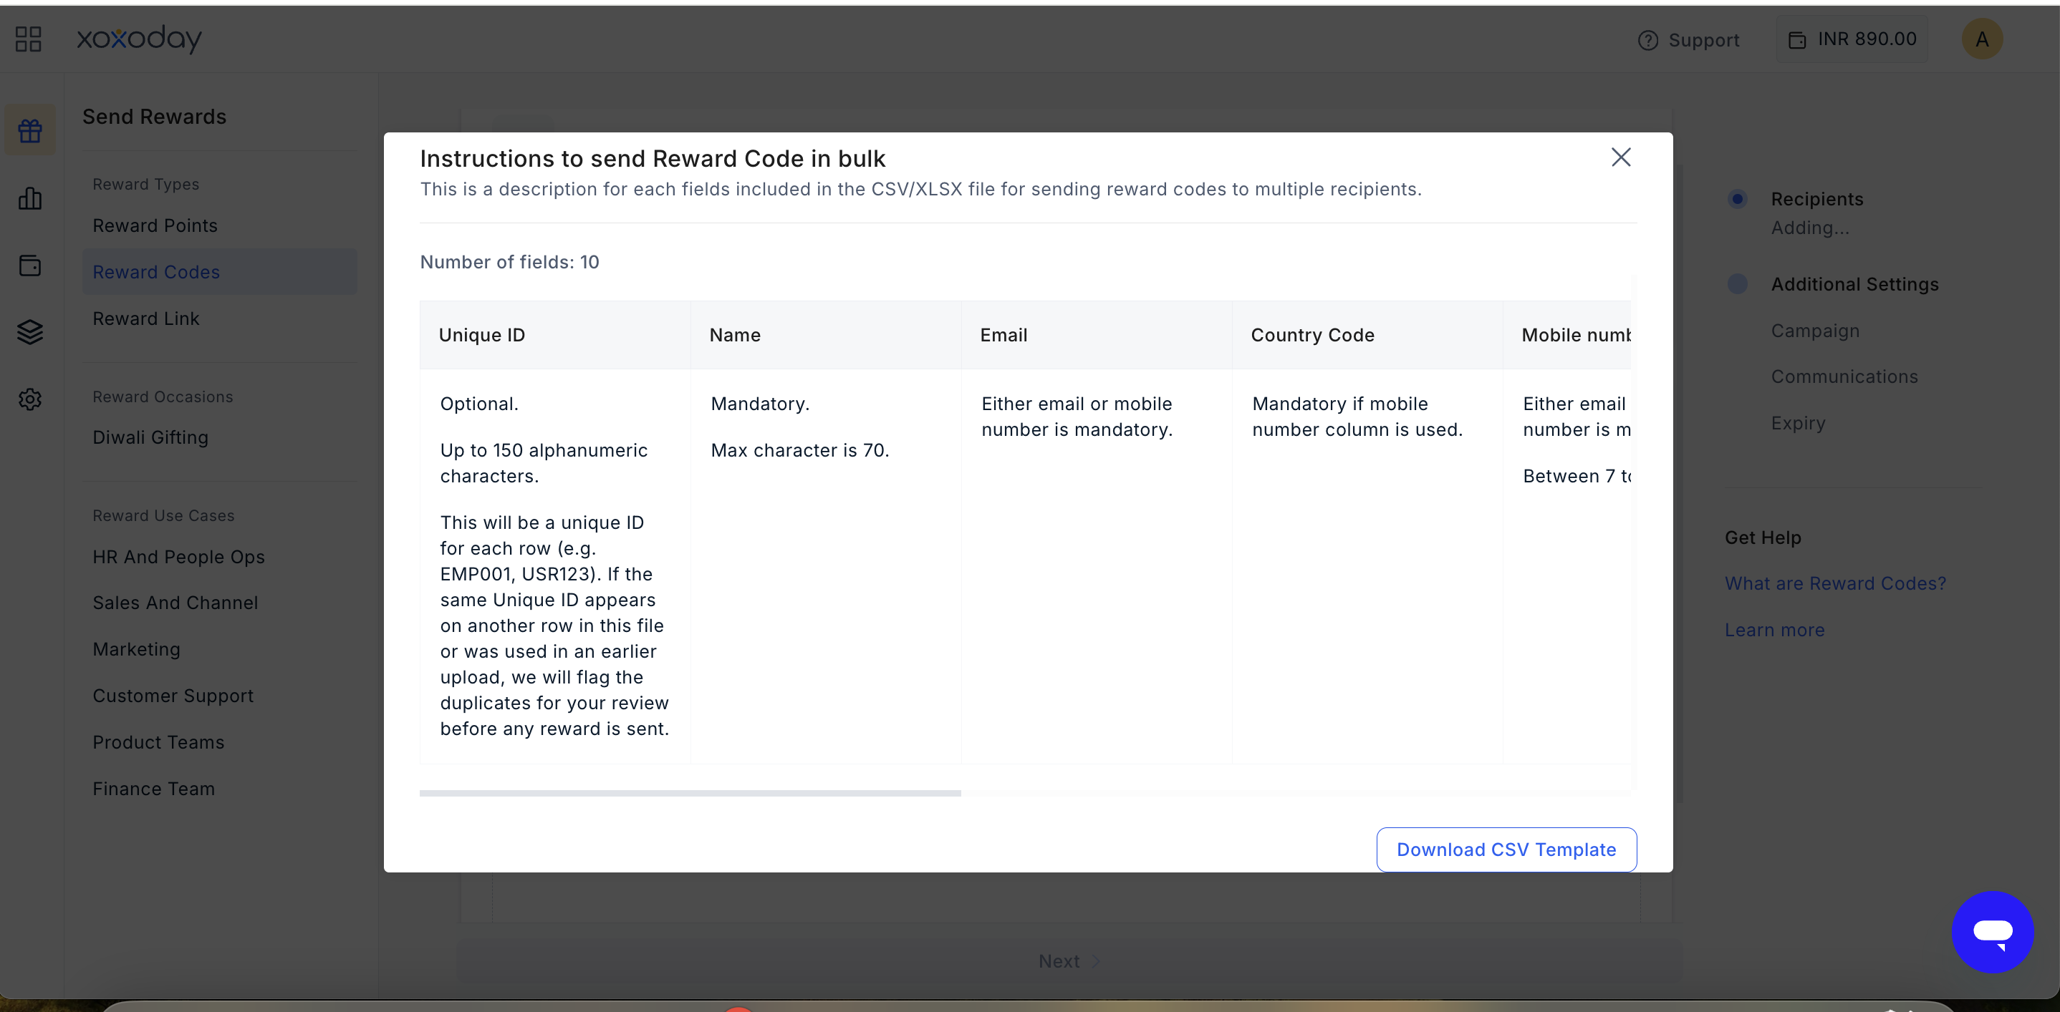The image size is (2060, 1012).
Task: Click the Name column header
Action: coord(826,336)
